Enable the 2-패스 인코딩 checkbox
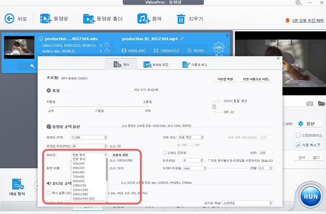326x214 pixels. tap(165, 153)
